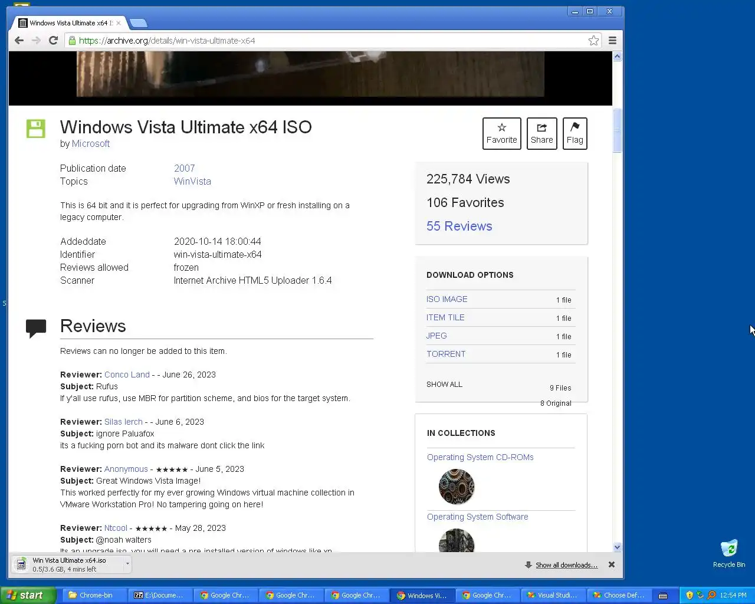This screenshot has width=755, height=604.
Task: Open reviewer Ntcool profile
Action: [x=116, y=528]
